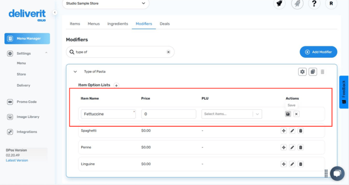Viewport: 349px width, 185px height.
Task: Open the chat support bubble
Action: (x=337, y=173)
